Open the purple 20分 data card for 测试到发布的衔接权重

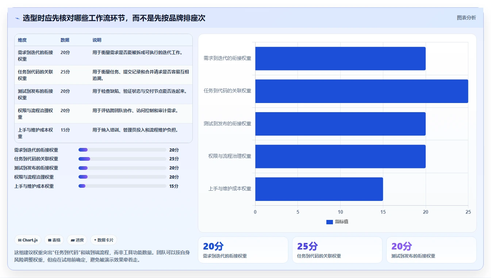click(x=431, y=250)
